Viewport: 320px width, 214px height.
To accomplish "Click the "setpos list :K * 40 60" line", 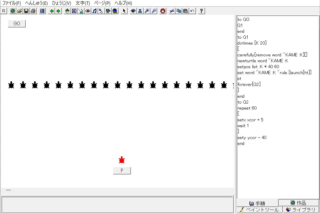I will tap(258, 67).
